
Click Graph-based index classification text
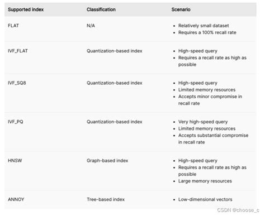tap(107, 161)
